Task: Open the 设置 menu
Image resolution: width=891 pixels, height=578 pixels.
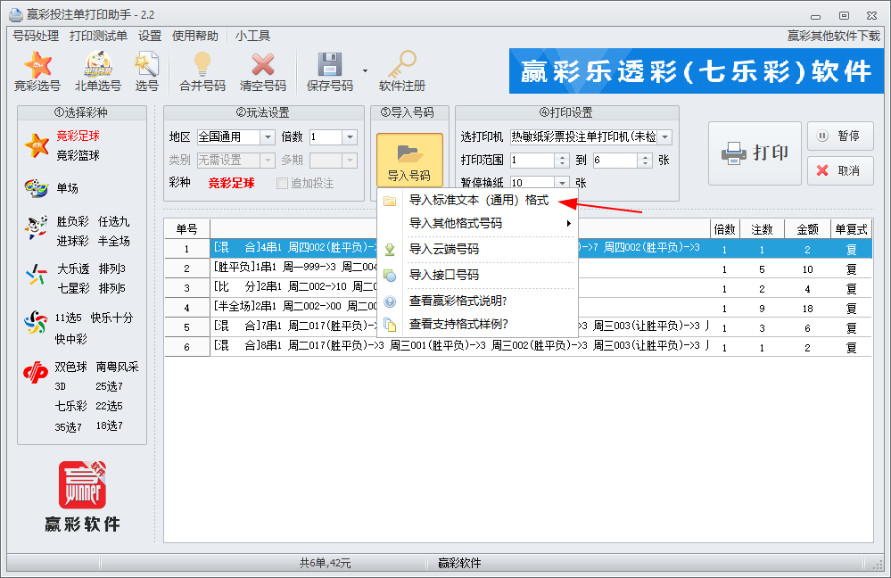Action: coord(150,36)
